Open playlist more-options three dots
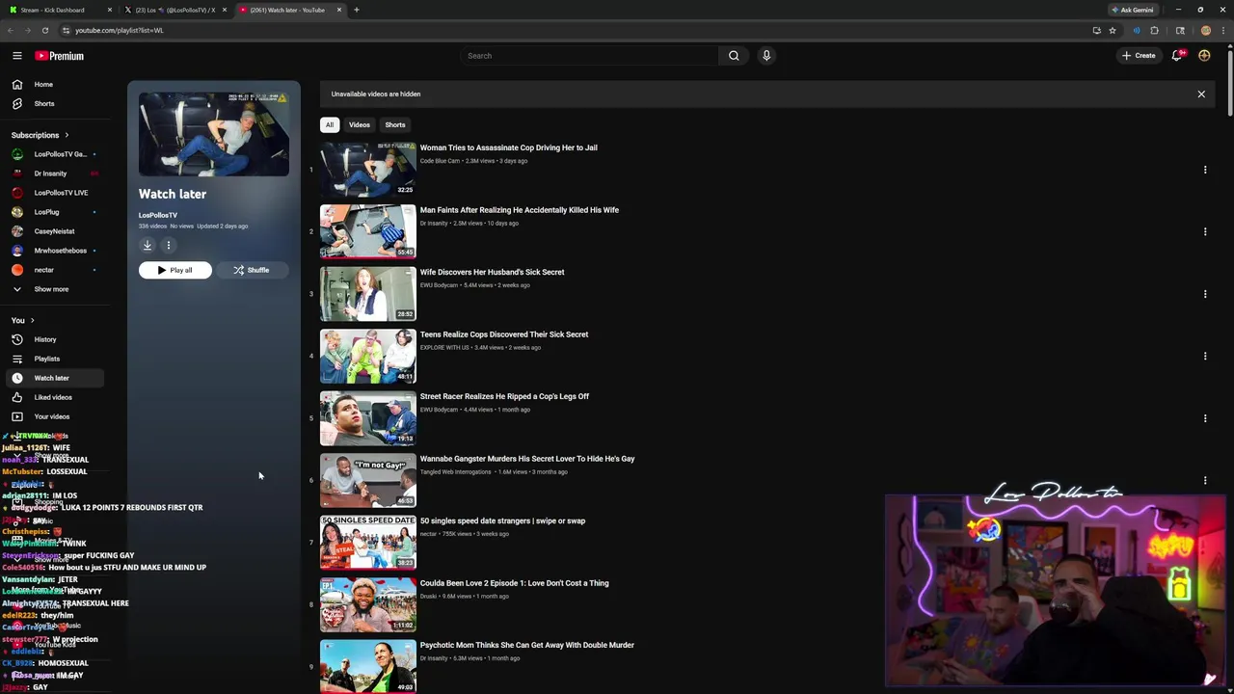Screen dimensions: 1234x694 click(x=168, y=246)
